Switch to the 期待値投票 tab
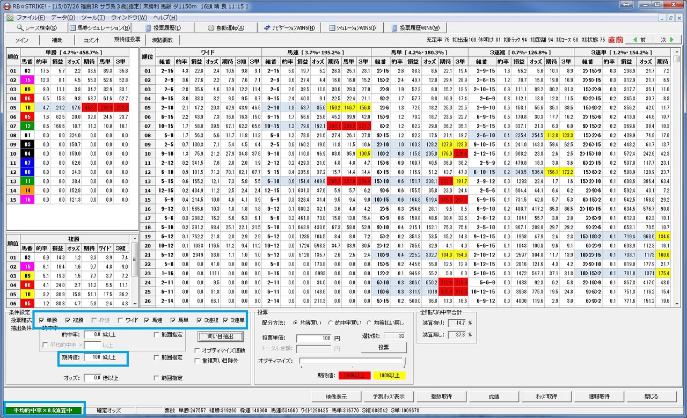The height and width of the screenshot is (418, 687). (x=127, y=40)
